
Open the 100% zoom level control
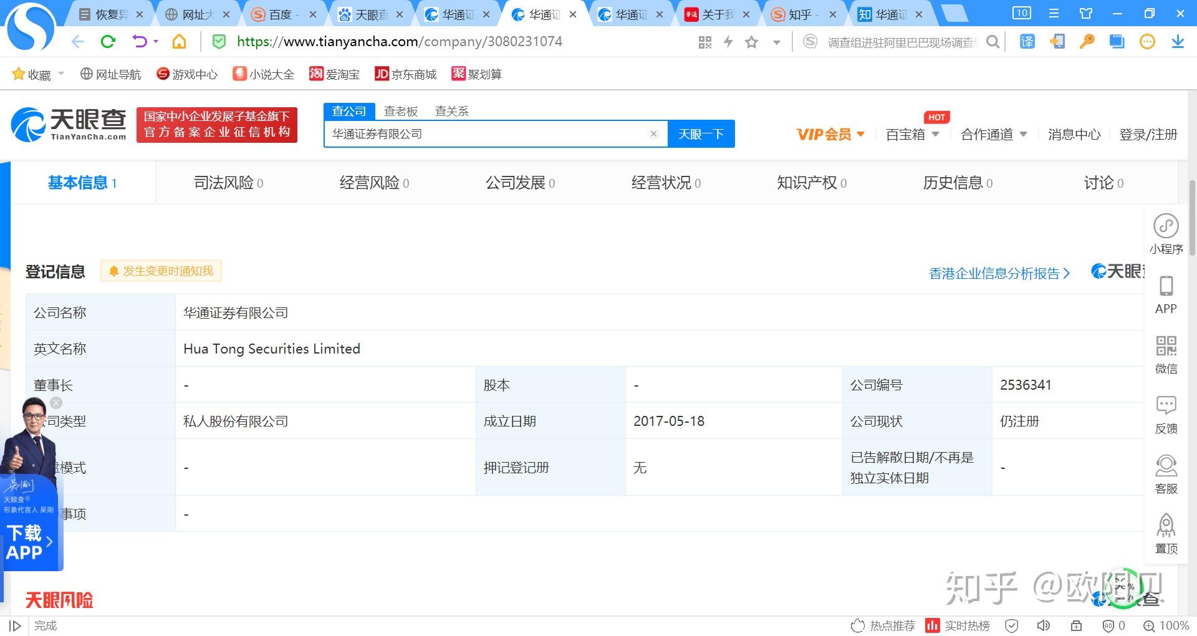[x=1166, y=625]
